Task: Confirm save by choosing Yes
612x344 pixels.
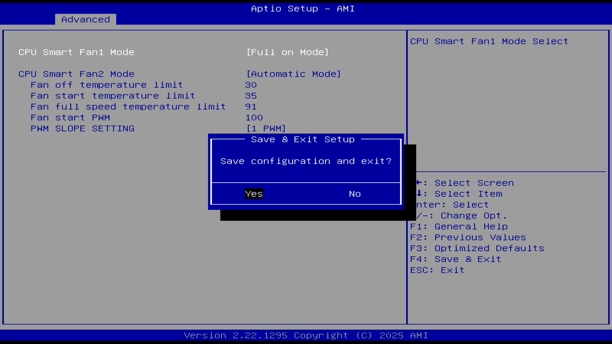Action: pos(254,194)
